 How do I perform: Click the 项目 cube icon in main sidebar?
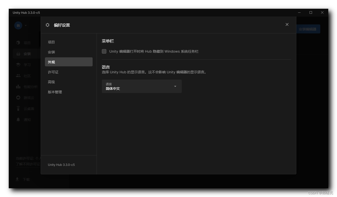pyautogui.click(x=18, y=43)
